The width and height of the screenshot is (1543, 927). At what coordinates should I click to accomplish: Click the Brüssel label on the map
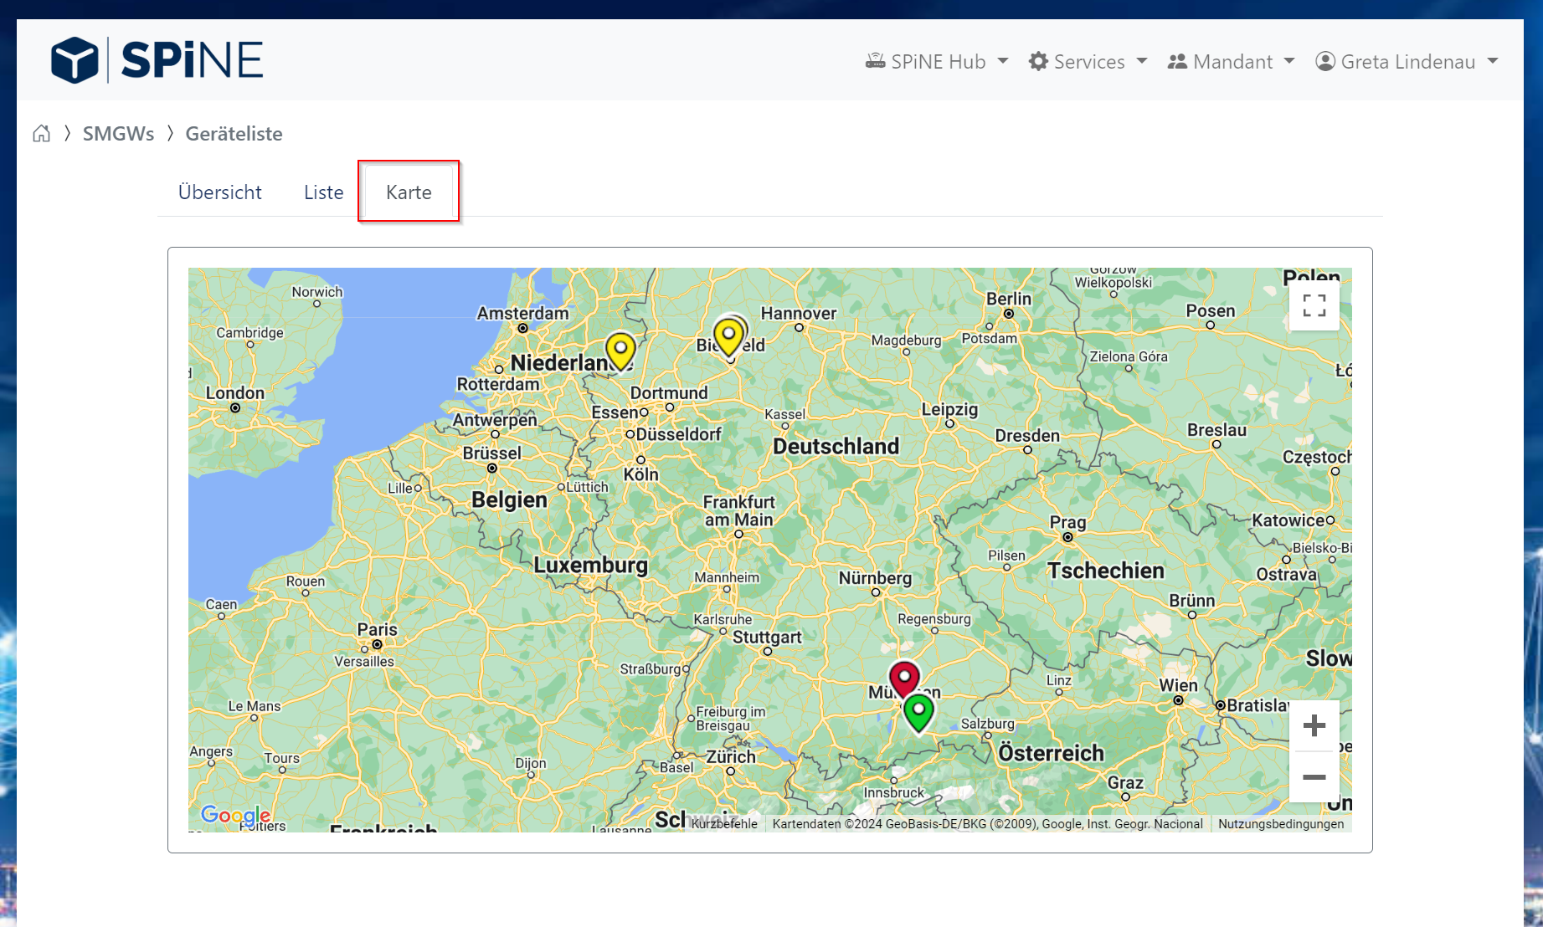492,453
